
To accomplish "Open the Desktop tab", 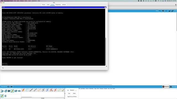I will click(52, 5).
